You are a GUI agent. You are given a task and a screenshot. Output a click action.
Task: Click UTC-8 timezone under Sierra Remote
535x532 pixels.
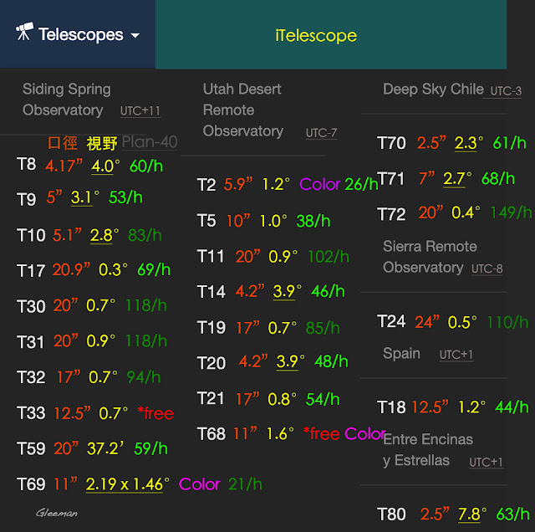(487, 269)
